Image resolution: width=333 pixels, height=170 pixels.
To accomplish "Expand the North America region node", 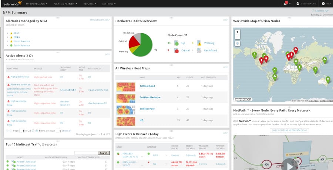I will [7, 41].
